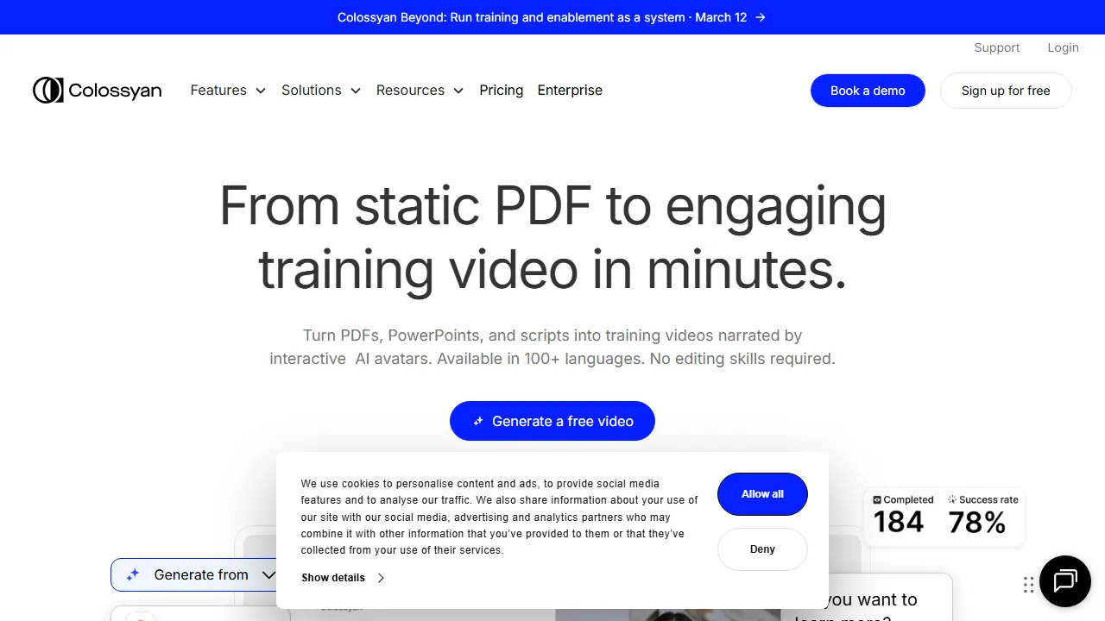Image resolution: width=1105 pixels, height=621 pixels.
Task: Click the Success rate icon
Action: pos(952,499)
